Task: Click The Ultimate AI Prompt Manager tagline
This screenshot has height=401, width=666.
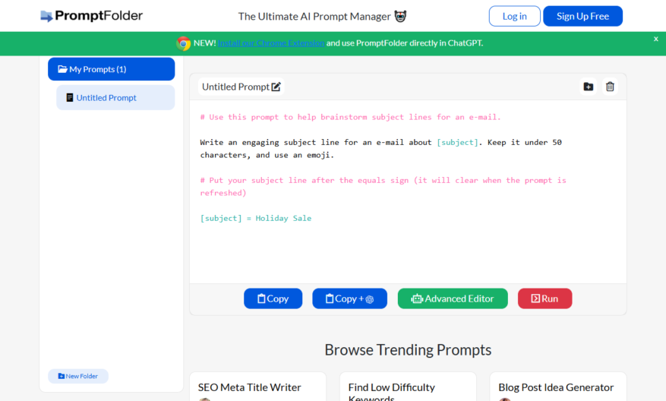Action: point(314,17)
